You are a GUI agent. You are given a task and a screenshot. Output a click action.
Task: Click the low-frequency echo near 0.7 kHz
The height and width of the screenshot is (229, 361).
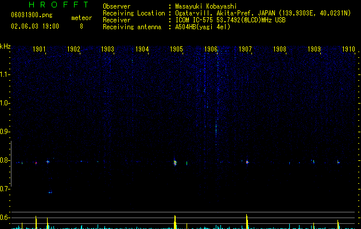click(x=50, y=192)
